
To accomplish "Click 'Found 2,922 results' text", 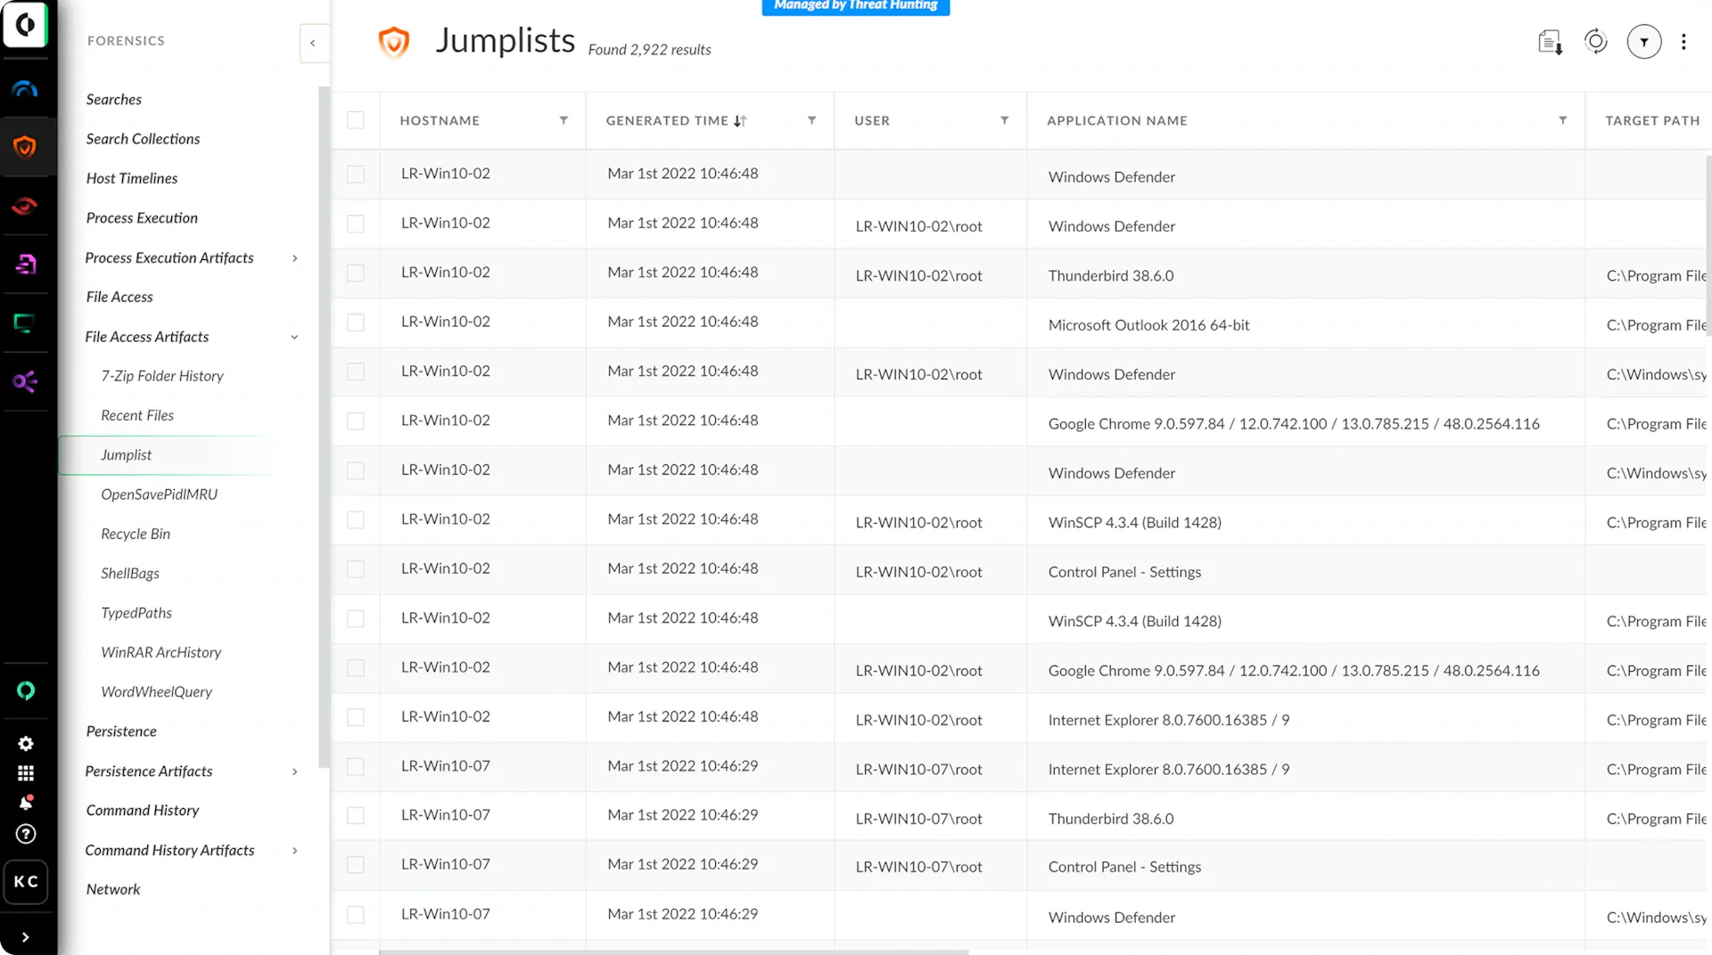I will [649, 50].
